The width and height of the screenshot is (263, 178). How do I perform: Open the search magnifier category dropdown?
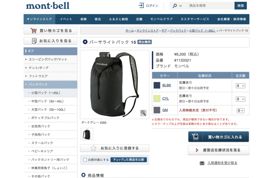(x=177, y=6)
